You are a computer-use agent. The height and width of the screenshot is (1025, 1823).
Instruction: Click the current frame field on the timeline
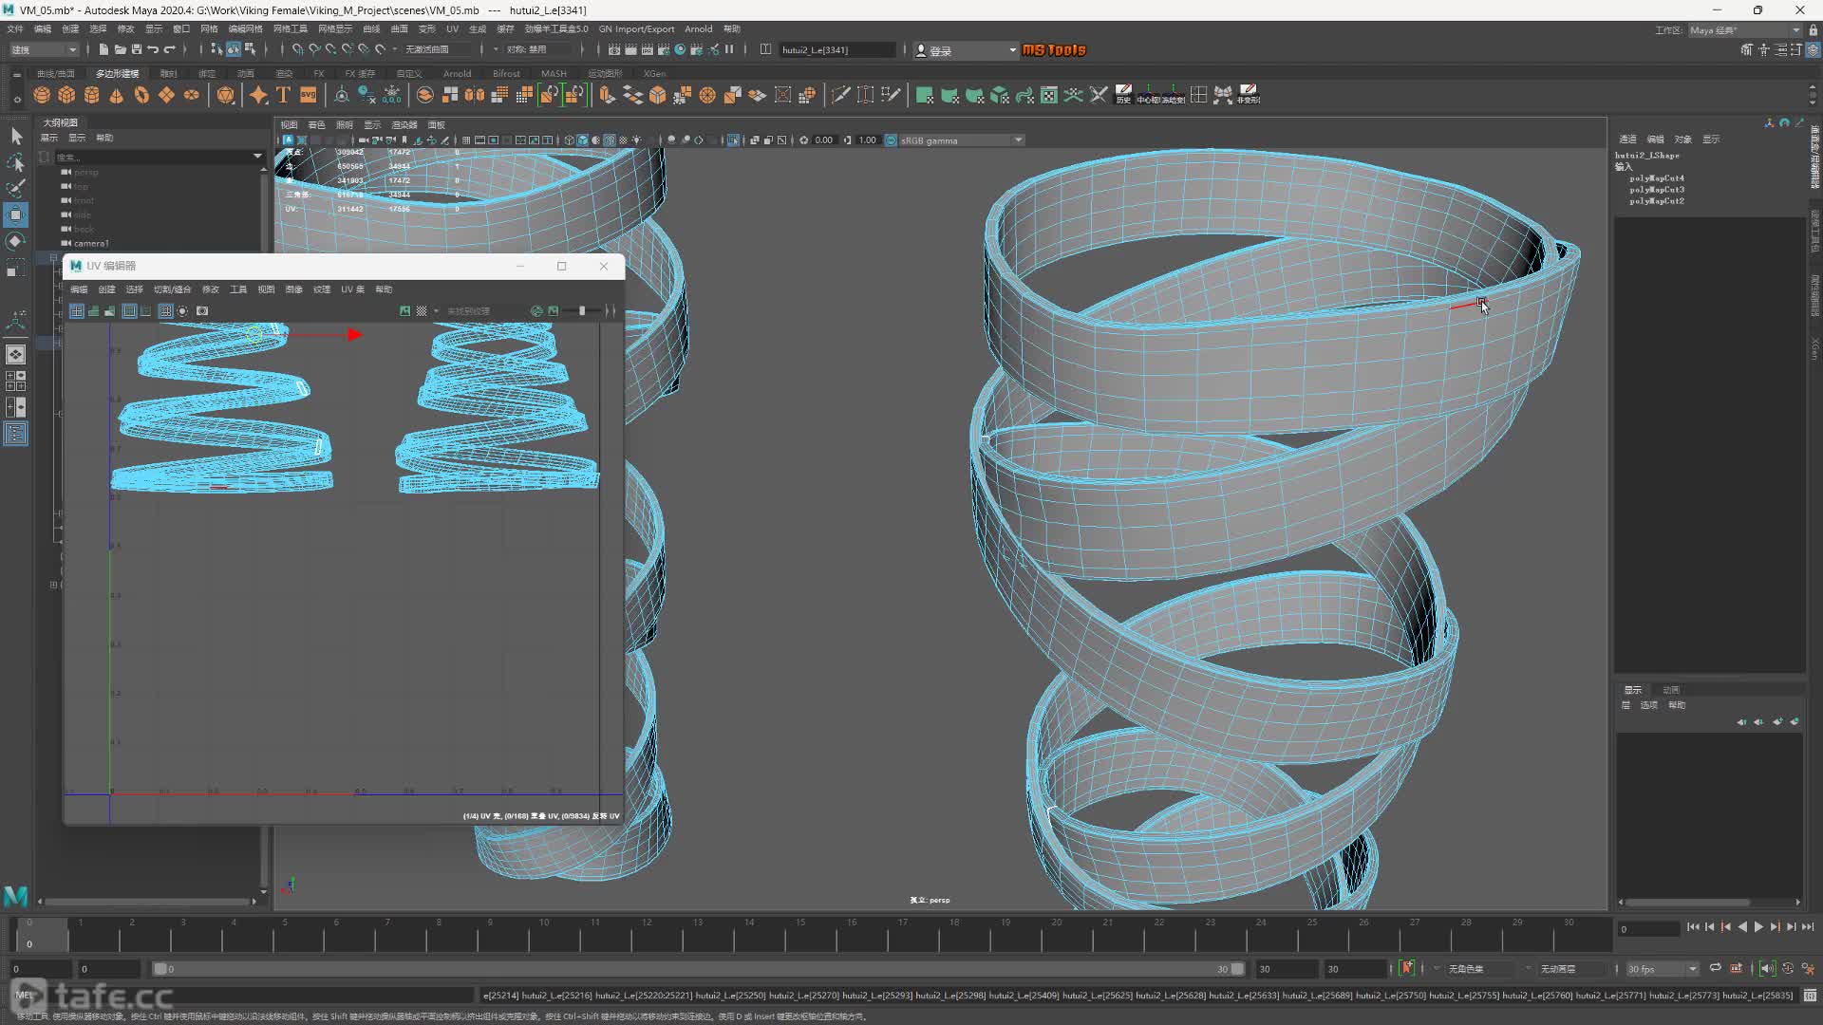click(x=1649, y=929)
